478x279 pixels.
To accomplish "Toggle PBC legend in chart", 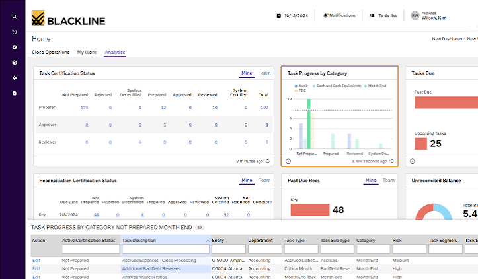I will tap(300, 90).
